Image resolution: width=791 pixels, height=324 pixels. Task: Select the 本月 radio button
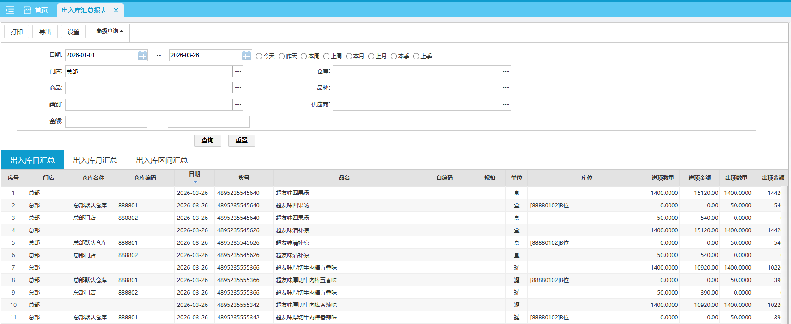click(349, 56)
